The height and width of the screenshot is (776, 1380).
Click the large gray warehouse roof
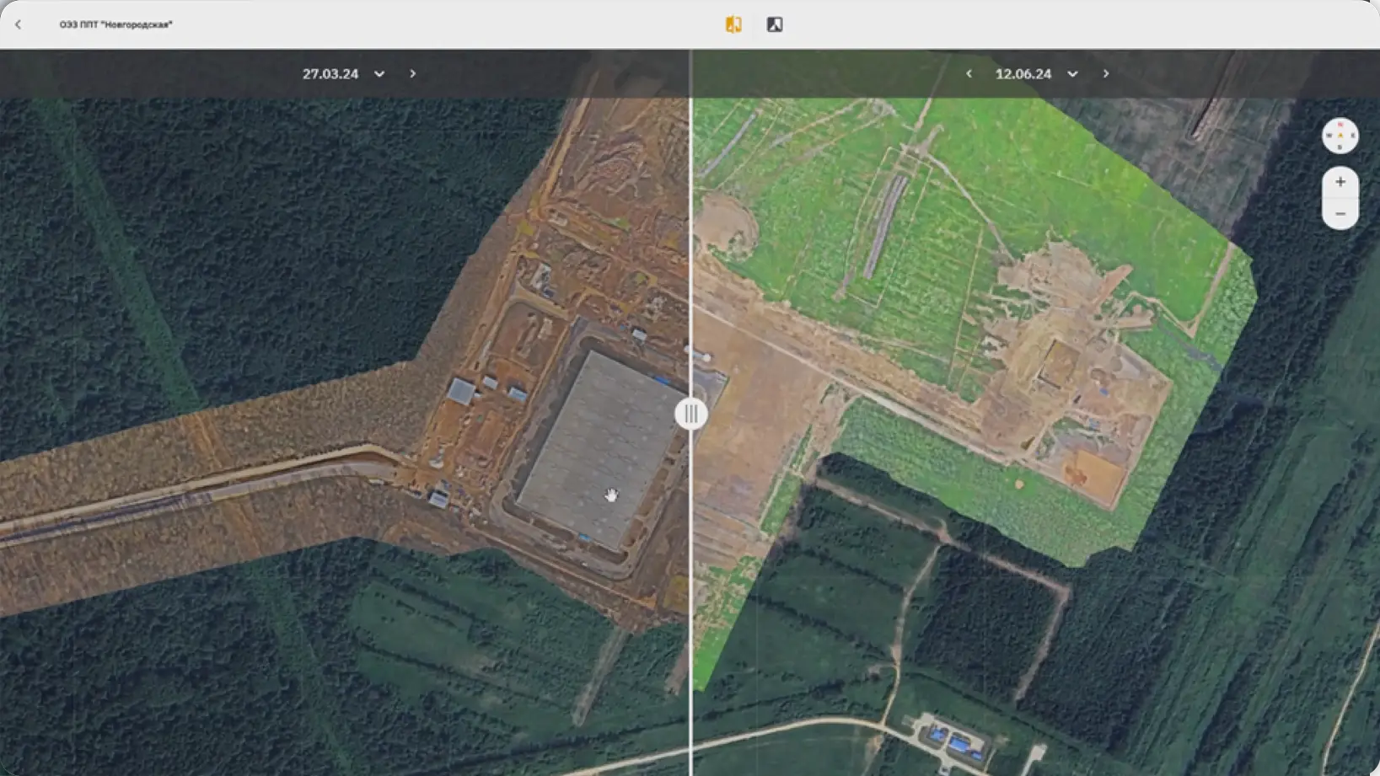tap(599, 447)
